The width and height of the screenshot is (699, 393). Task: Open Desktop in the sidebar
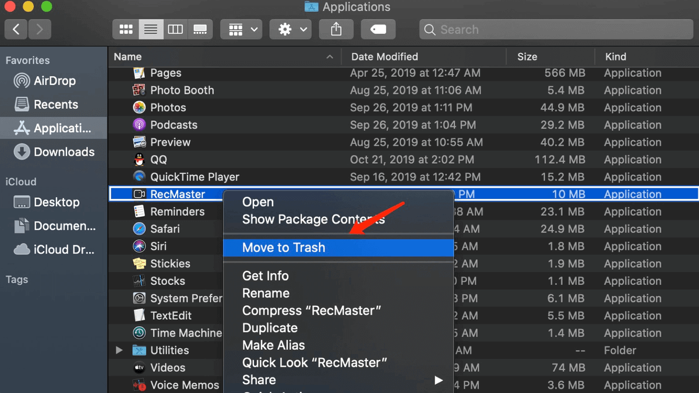click(54, 202)
